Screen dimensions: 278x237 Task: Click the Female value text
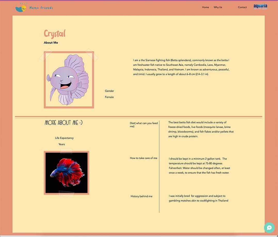coord(109,97)
